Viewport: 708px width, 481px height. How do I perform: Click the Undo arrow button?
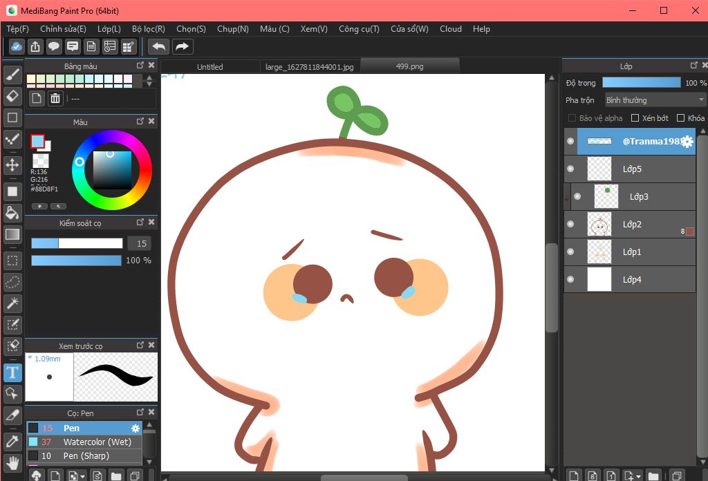point(158,46)
